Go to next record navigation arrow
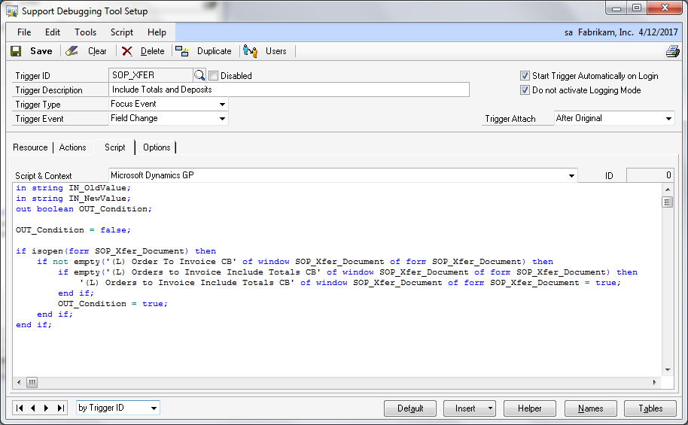 [x=46, y=408]
